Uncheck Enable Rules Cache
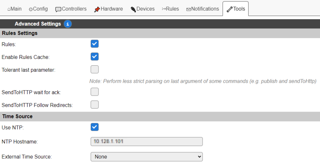Viewport: 320px width, 163px height. [95, 56]
